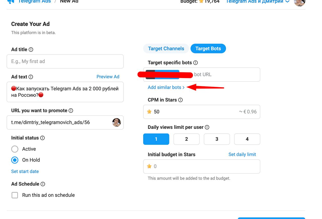Click the Ad text info icon

(x=31, y=77)
